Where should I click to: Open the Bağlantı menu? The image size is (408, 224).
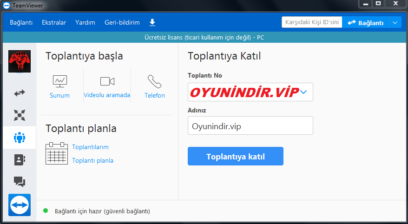tap(21, 22)
